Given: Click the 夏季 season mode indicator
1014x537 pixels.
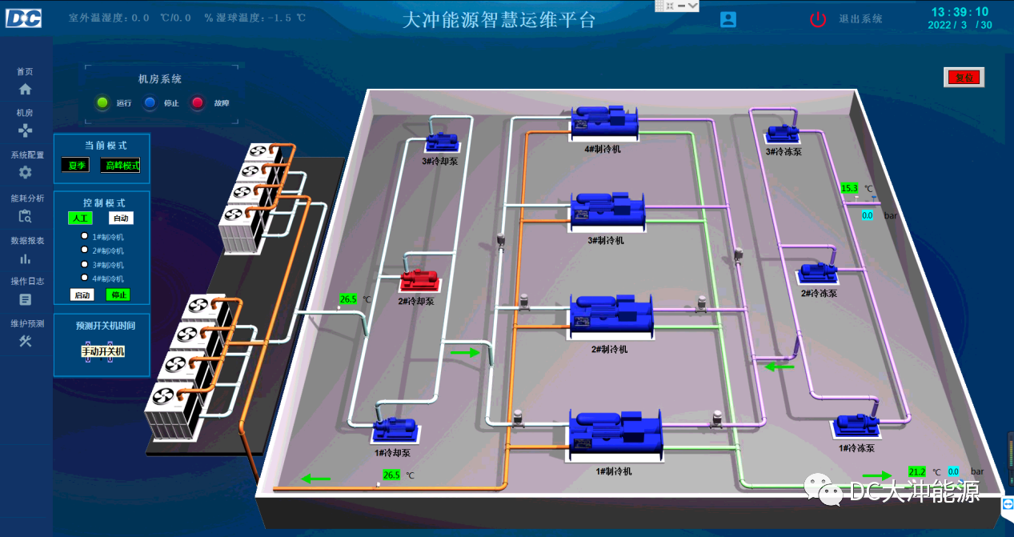Looking at the screenshot, I should pyautogui.click(x=76, y=166).
